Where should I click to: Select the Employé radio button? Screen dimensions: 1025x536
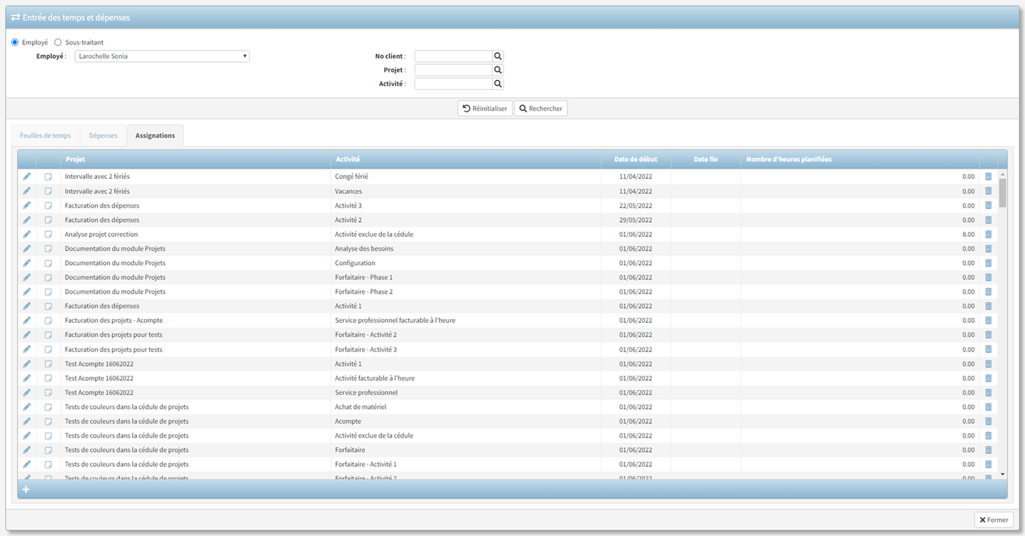tap(15, 42)
